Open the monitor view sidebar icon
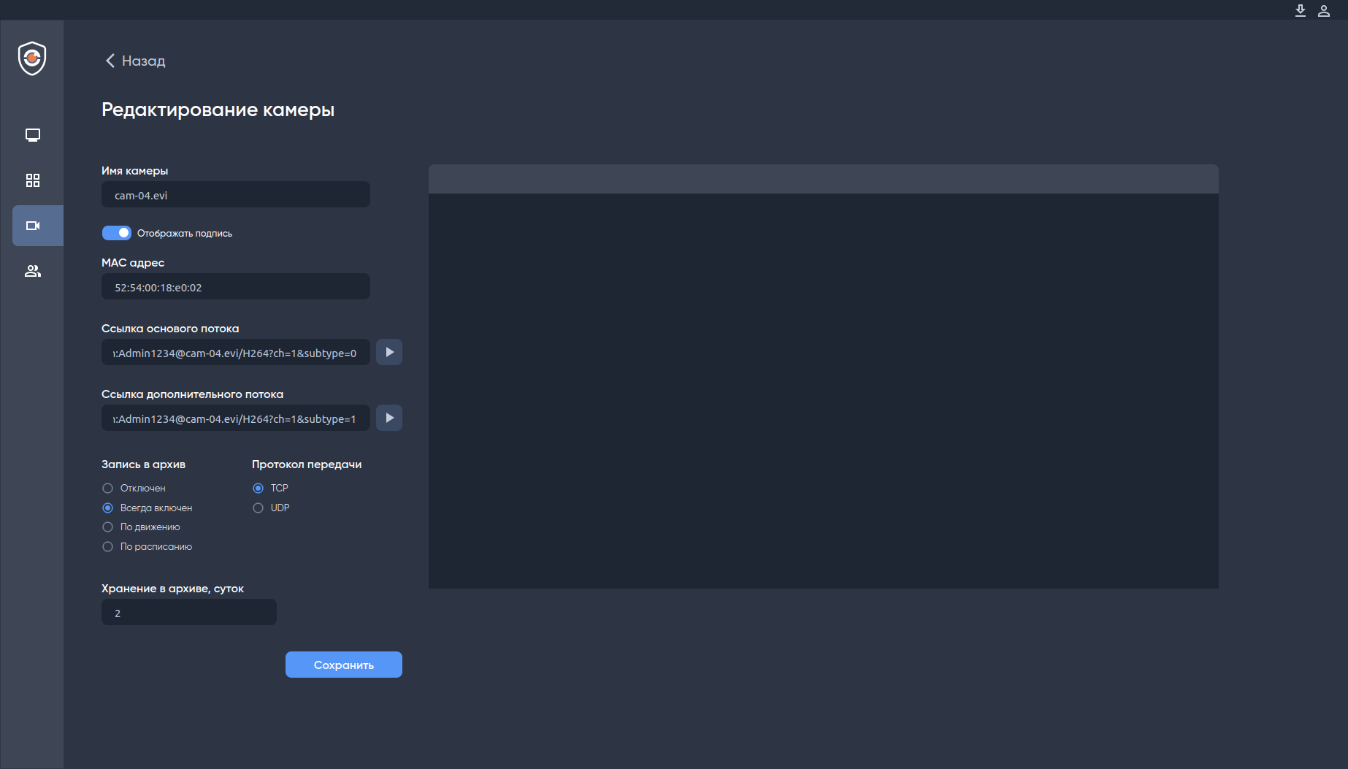 tap(33, 135)
